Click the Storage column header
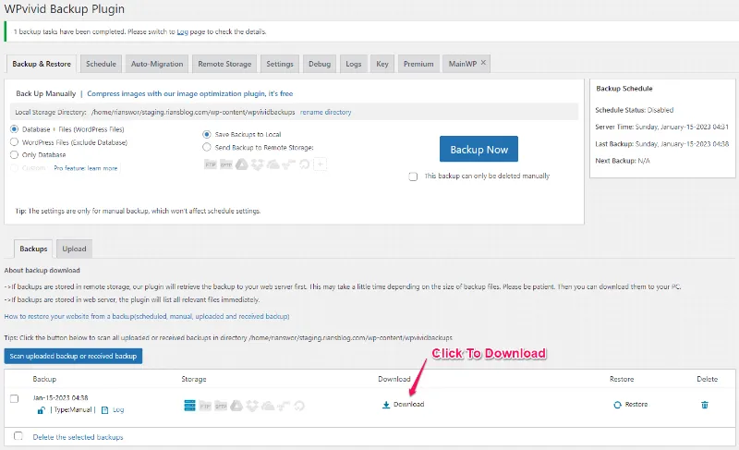 pos(194,379)
